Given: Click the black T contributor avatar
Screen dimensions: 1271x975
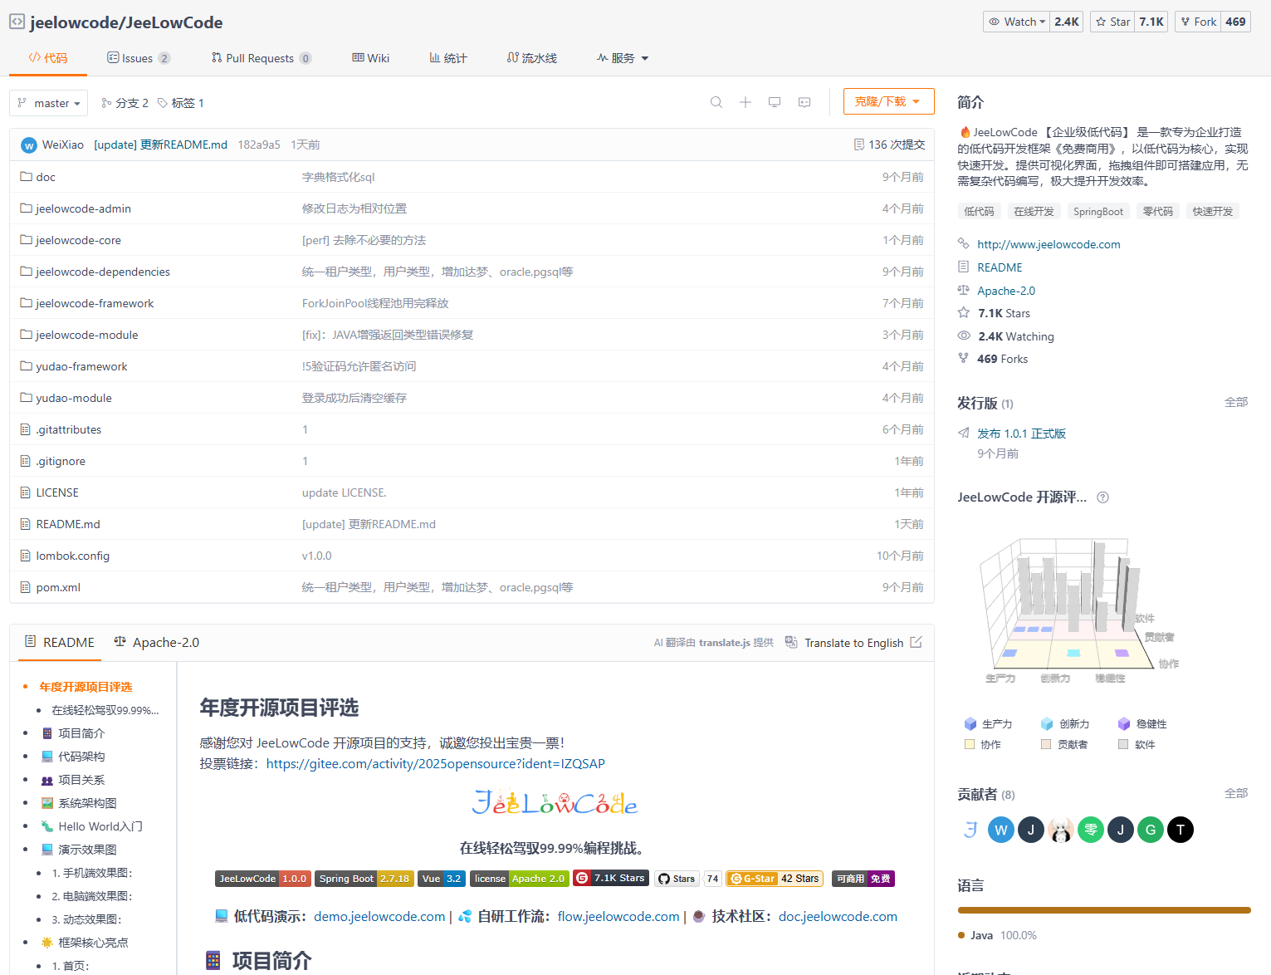Looking at the screenshot, I should (x=1181, y=830).
